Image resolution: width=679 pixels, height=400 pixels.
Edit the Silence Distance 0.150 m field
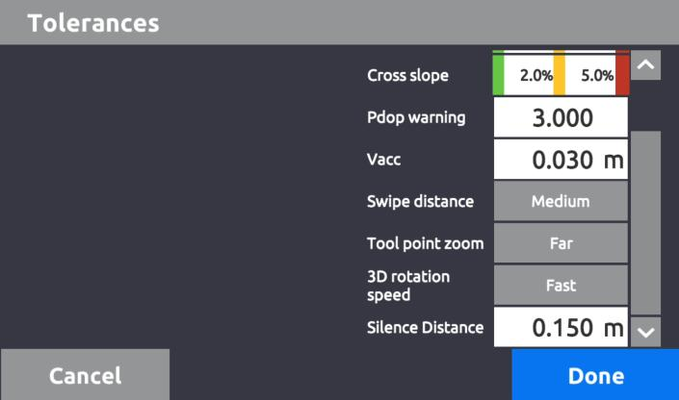pos(561,328)
